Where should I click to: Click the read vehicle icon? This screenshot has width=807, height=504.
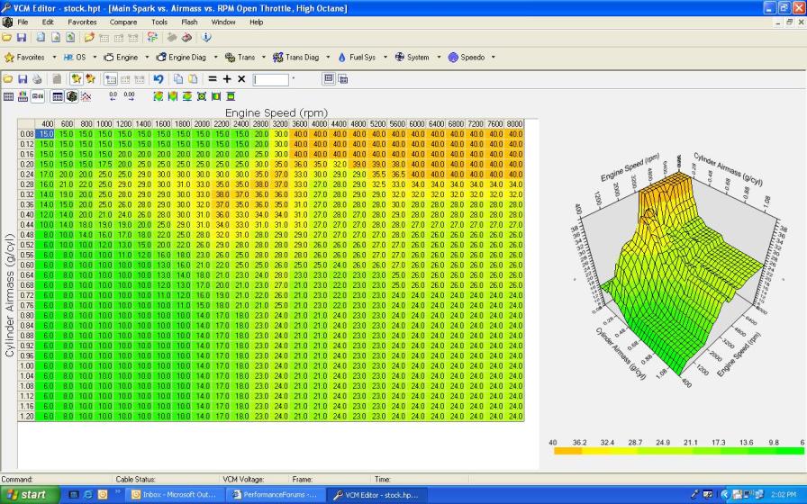pos(172,38)
